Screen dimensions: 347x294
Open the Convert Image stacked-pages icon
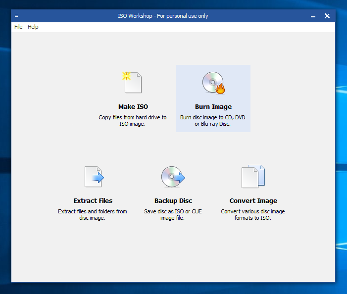point(253,176)
